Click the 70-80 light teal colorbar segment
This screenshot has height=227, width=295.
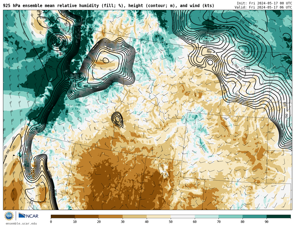(231, 216)
